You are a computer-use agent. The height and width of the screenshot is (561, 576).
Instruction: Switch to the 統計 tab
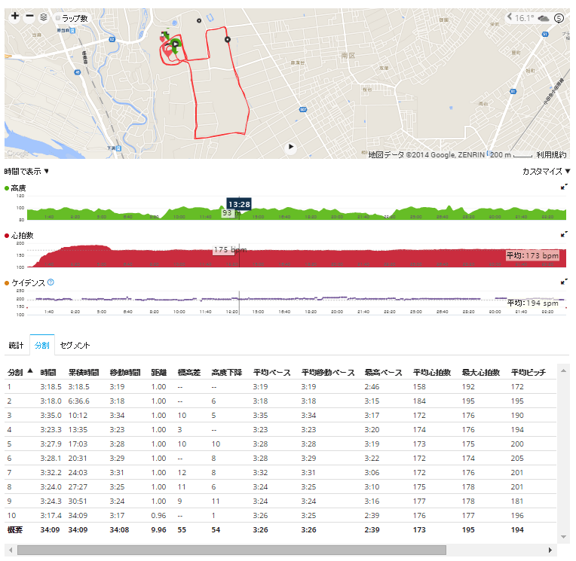click(x=16, y=345)
